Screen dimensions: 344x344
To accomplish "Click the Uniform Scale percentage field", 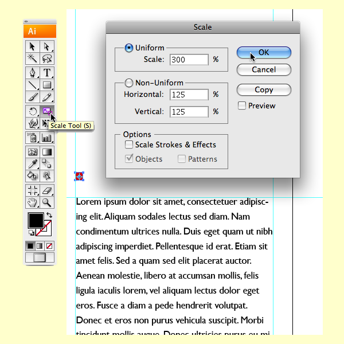I will point(189,60).
